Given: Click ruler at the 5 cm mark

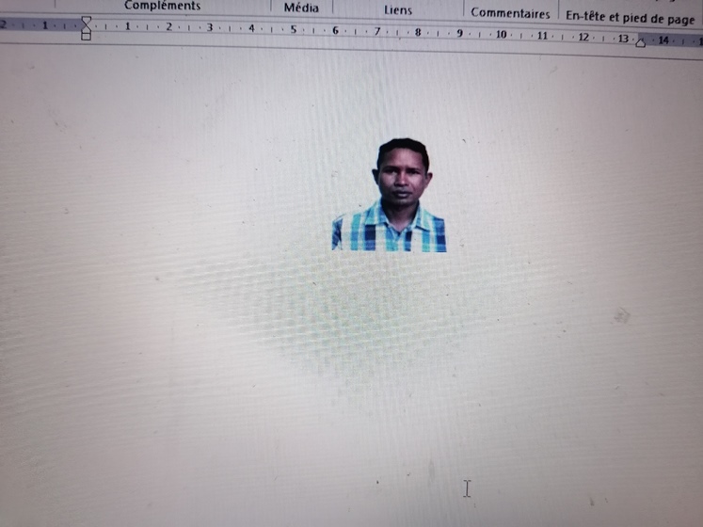Looking at the screenshot, I should 293,30.
